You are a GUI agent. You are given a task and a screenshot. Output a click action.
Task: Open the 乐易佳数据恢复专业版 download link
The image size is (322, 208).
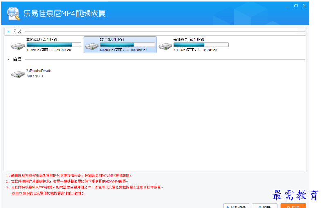(x=48, y=193)
